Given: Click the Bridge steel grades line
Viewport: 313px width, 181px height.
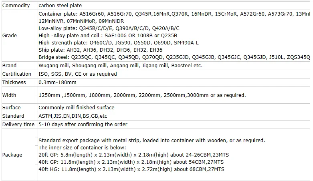Looking at the screenshot, I should tap(174, 57).
